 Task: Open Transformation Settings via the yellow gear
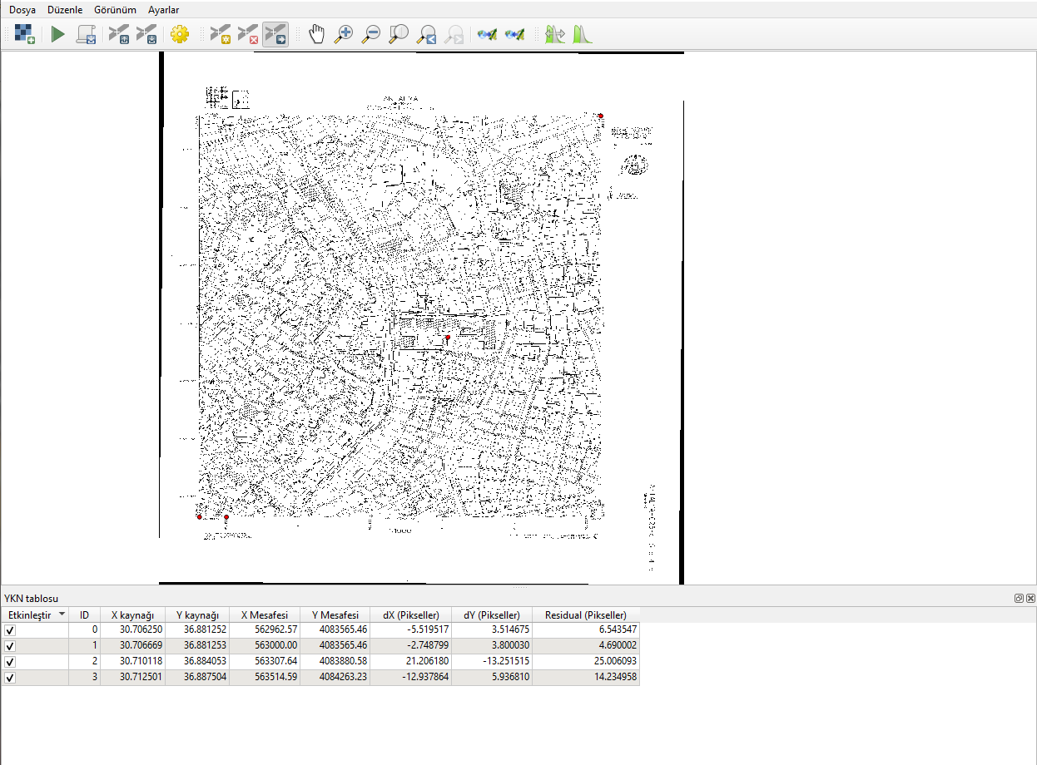[x=179, y=34]
